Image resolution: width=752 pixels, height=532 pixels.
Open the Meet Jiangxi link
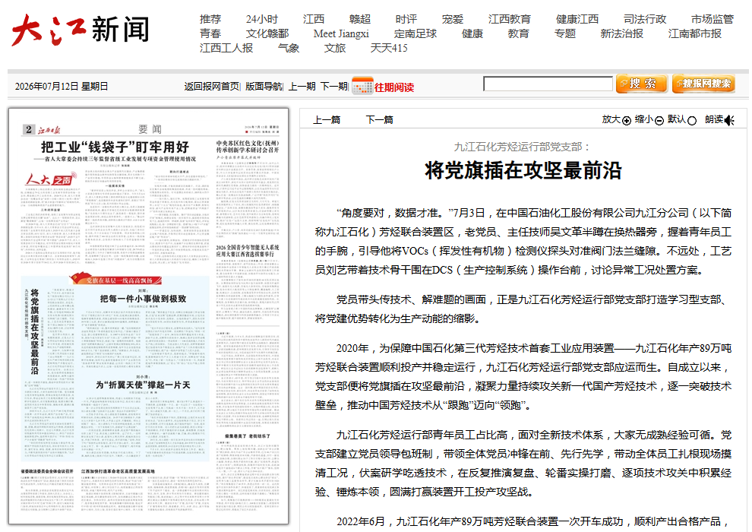click(x=342, y=33)
